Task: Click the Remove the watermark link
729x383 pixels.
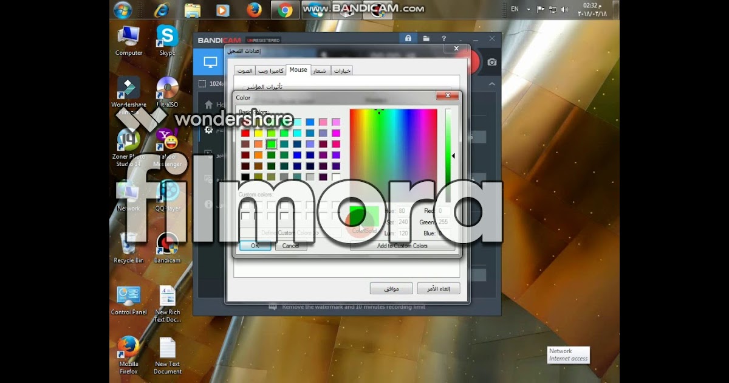Action: tap(354, 307)
